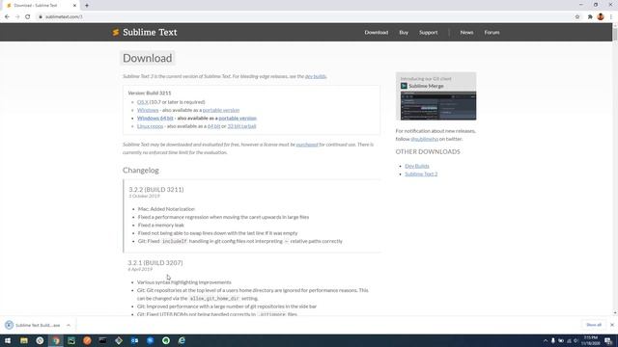This screenshot has width=618, height=347.
Task: Show hidden system tray icons
Action: [x=546, y=340]
